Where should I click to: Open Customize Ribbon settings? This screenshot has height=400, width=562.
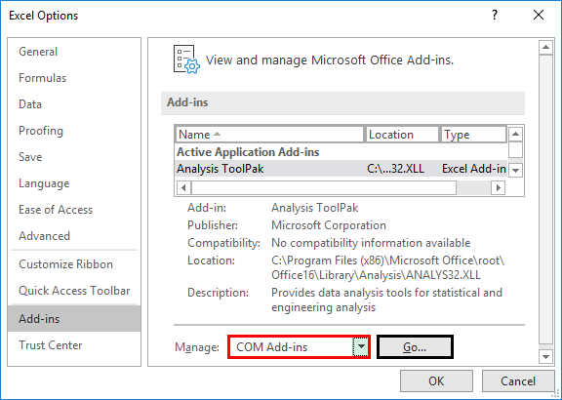click(x=66, y=264)
